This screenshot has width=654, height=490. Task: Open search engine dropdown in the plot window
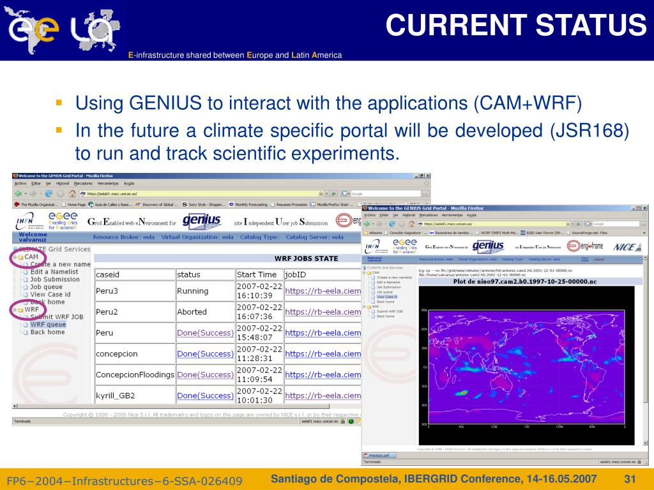coord(588,224)
